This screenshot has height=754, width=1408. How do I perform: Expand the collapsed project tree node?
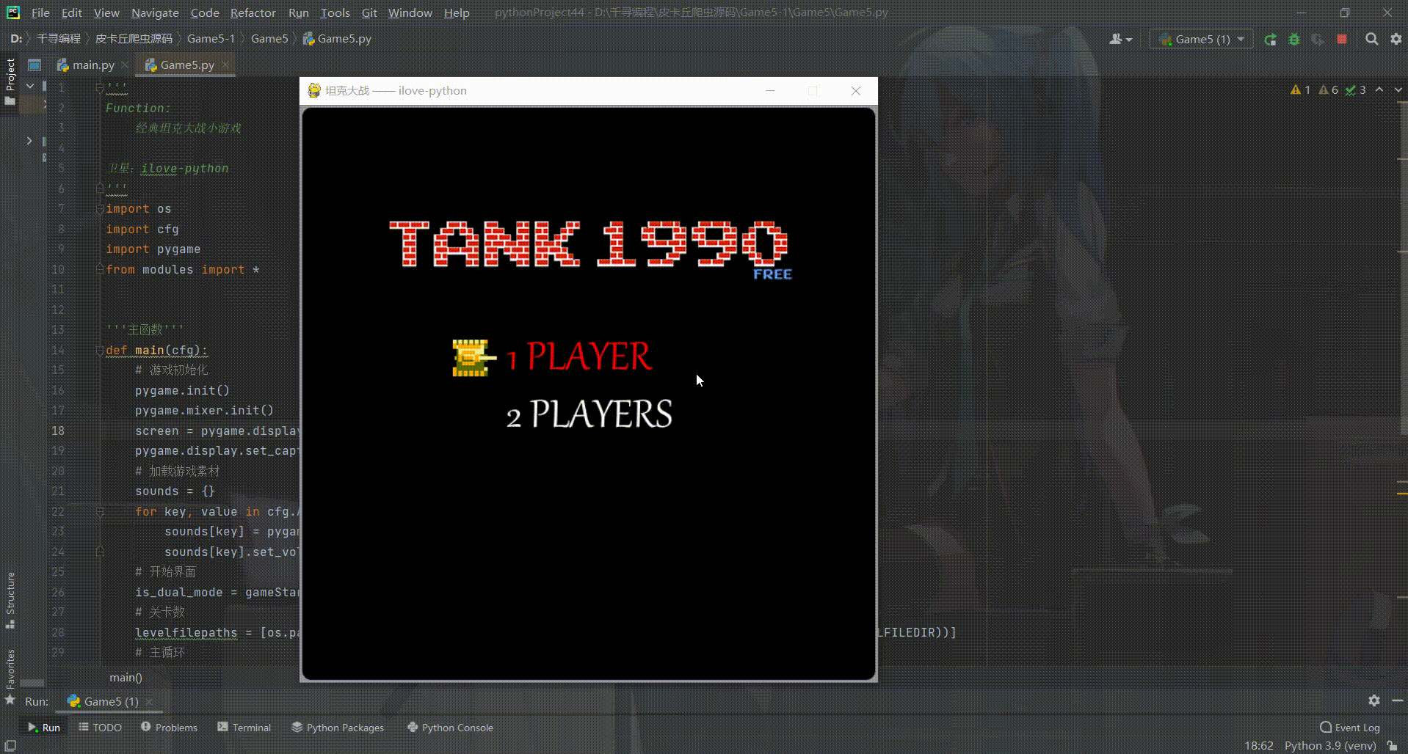click(29, 140)
